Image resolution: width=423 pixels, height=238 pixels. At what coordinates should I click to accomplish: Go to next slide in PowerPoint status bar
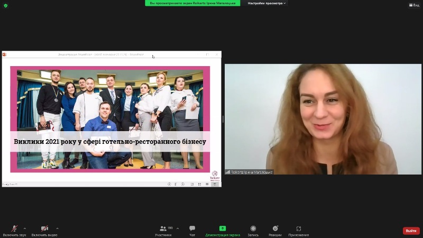click(x=182, y=184)
